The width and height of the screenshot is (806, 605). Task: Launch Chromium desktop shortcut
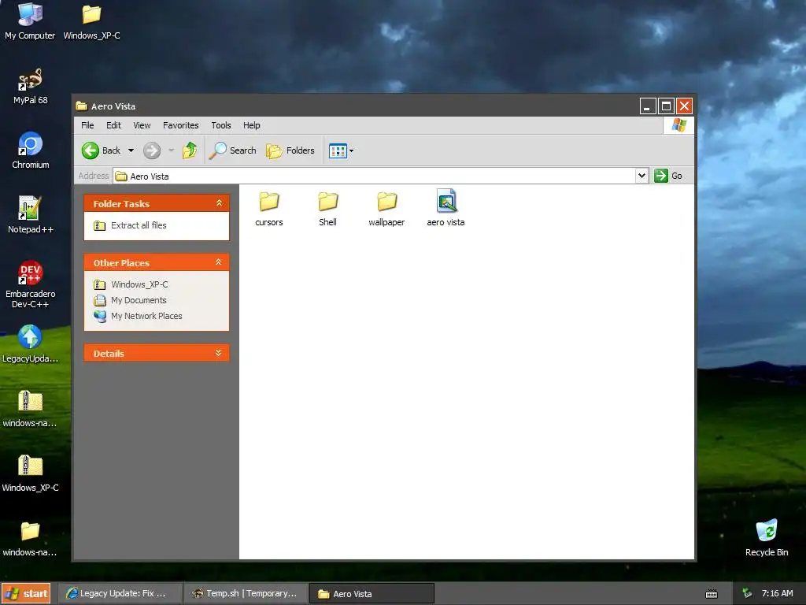(x=31, y=150)
